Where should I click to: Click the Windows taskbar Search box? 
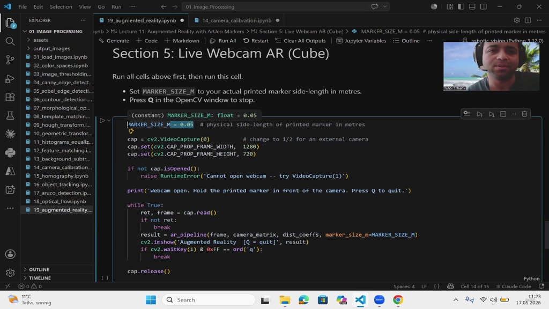209,300
